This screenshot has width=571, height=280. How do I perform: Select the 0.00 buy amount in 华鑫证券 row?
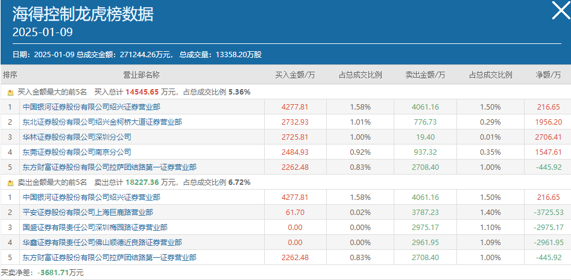point(295,242)
